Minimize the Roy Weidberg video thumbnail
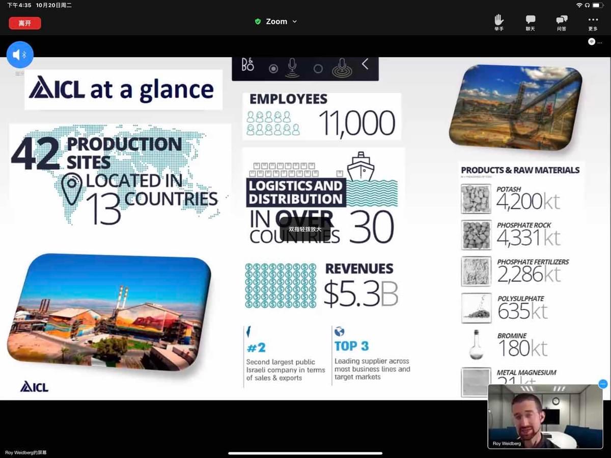The image size is (611, 458). coord(603,384)
